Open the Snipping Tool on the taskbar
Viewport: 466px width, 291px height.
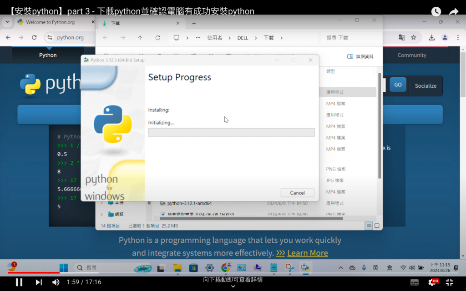[x=289, y=268]
